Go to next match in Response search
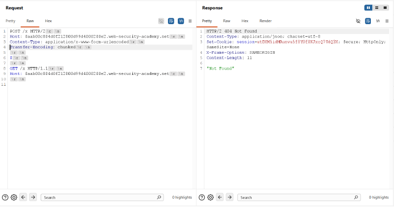The image size is (394, 207). pos(230,197)
